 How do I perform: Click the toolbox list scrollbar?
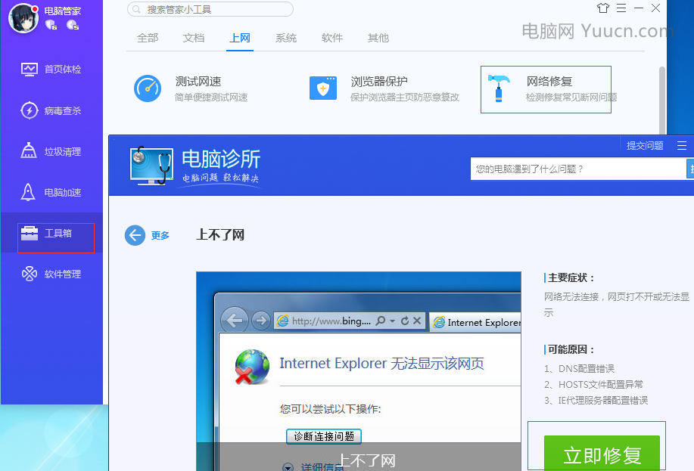pos(662,100)
